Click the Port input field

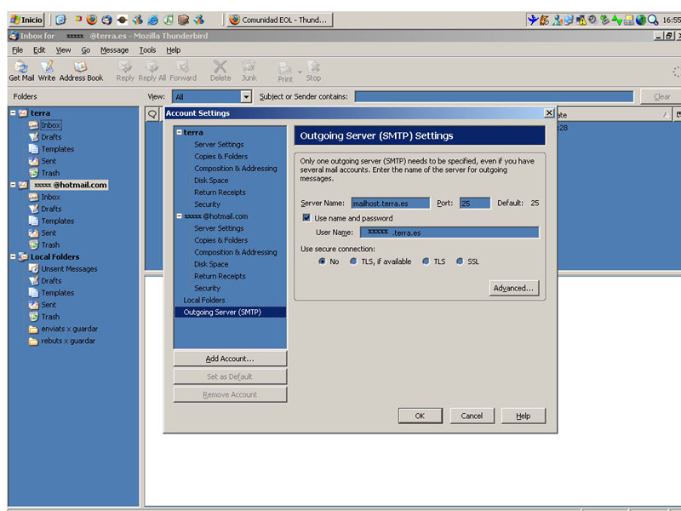pos(475,203)
